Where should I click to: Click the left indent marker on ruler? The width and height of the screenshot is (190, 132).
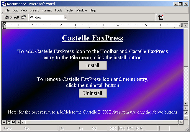(x=4, y=27)
